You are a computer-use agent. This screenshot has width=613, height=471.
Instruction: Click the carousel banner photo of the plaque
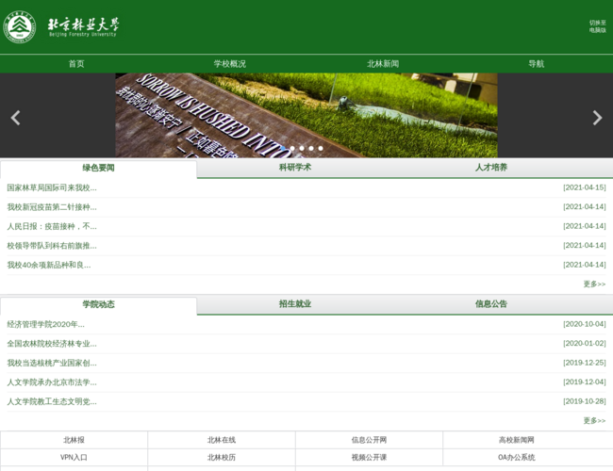point(306,115)
